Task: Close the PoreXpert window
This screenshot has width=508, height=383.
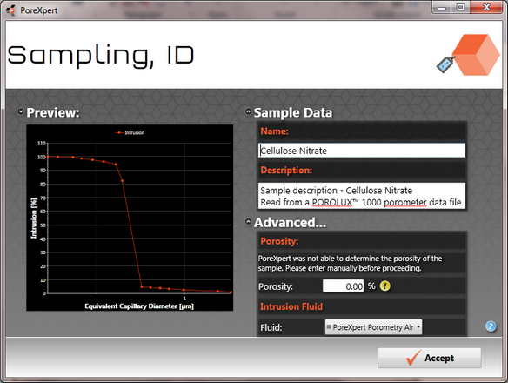Action: [x=486, y=7]
